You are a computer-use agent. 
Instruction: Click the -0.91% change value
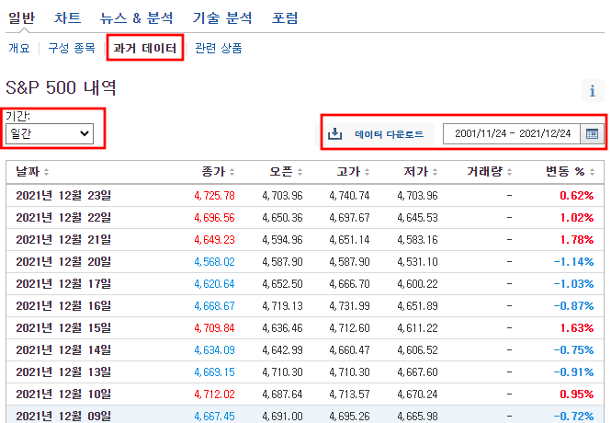(x=573, y=372)
